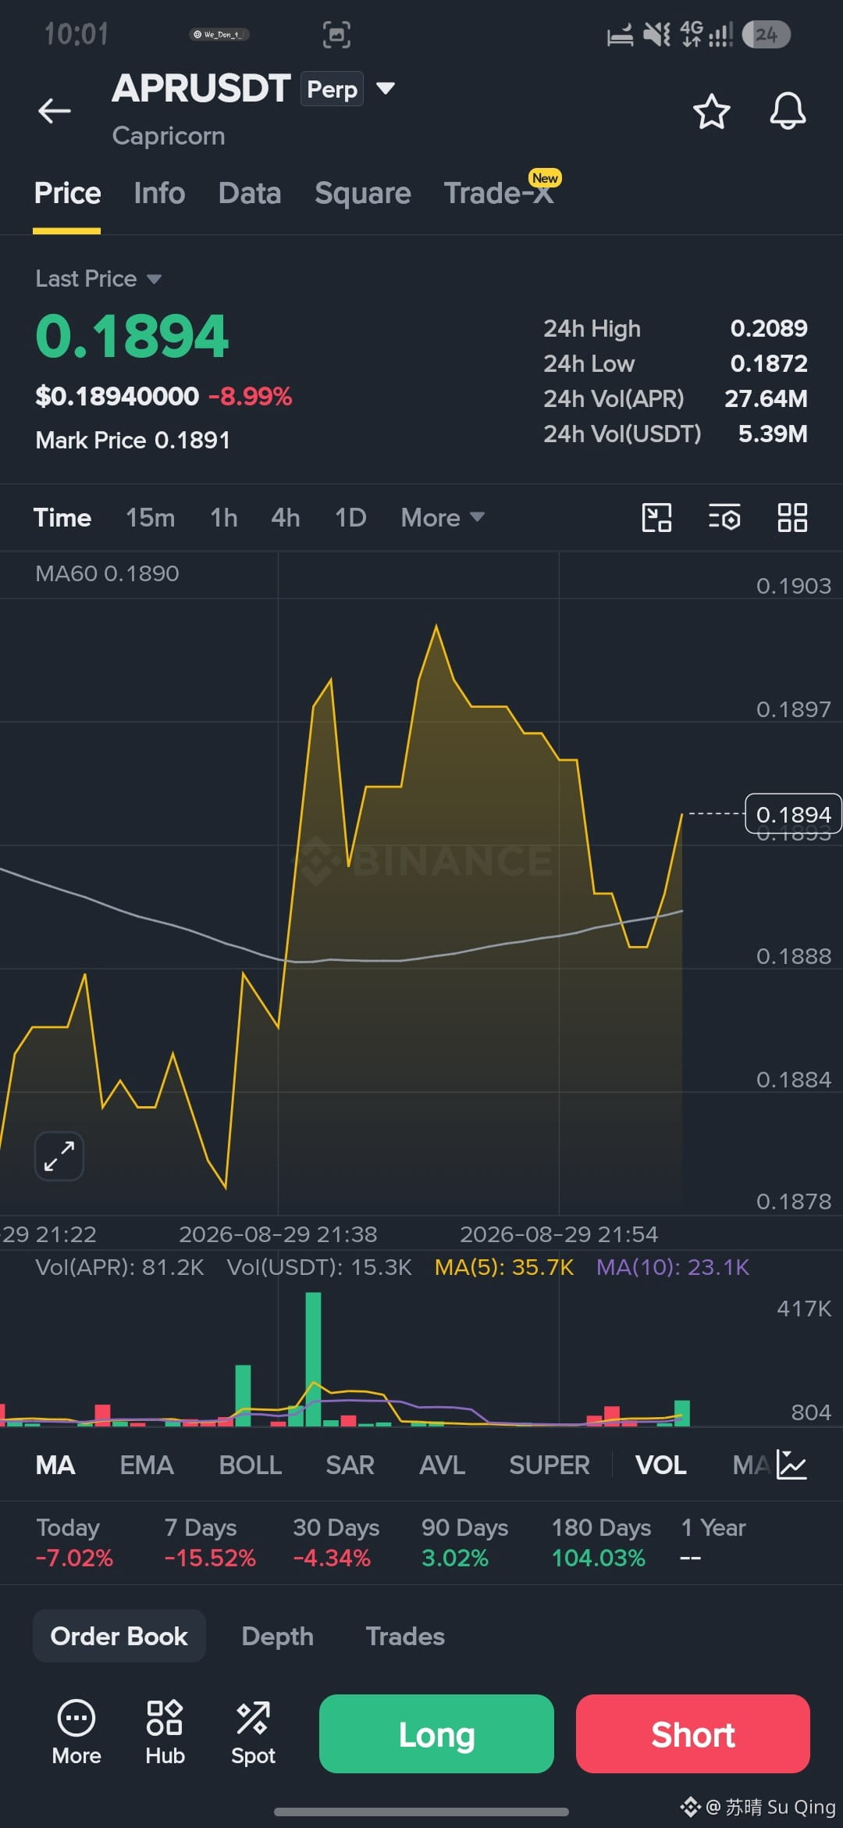Tap tallest green volume bar
The image size is (843, 1828).
point(313,1359)
